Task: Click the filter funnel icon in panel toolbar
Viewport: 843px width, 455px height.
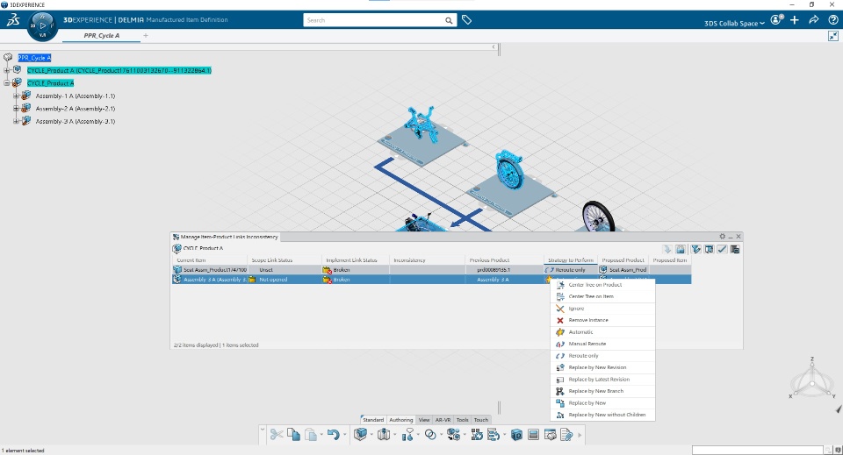Action: [696, 249]
